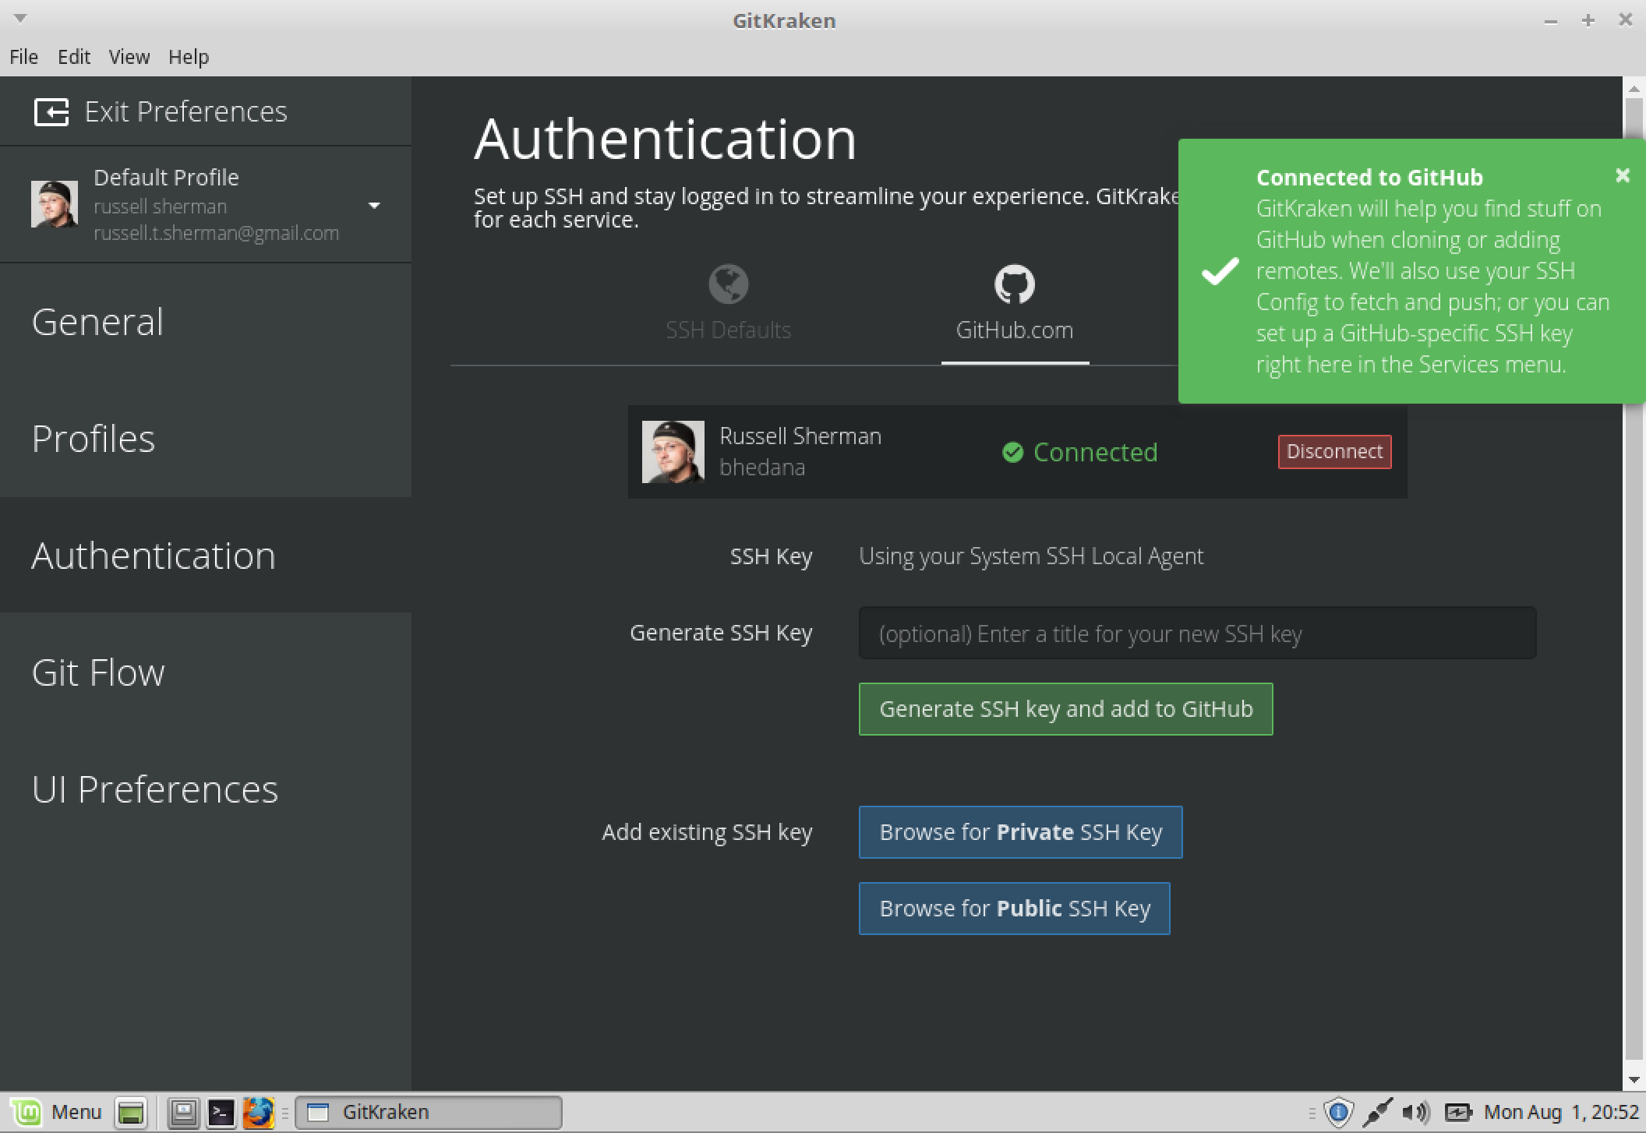
Task: Open the File menu
Action: coord(23,57)
